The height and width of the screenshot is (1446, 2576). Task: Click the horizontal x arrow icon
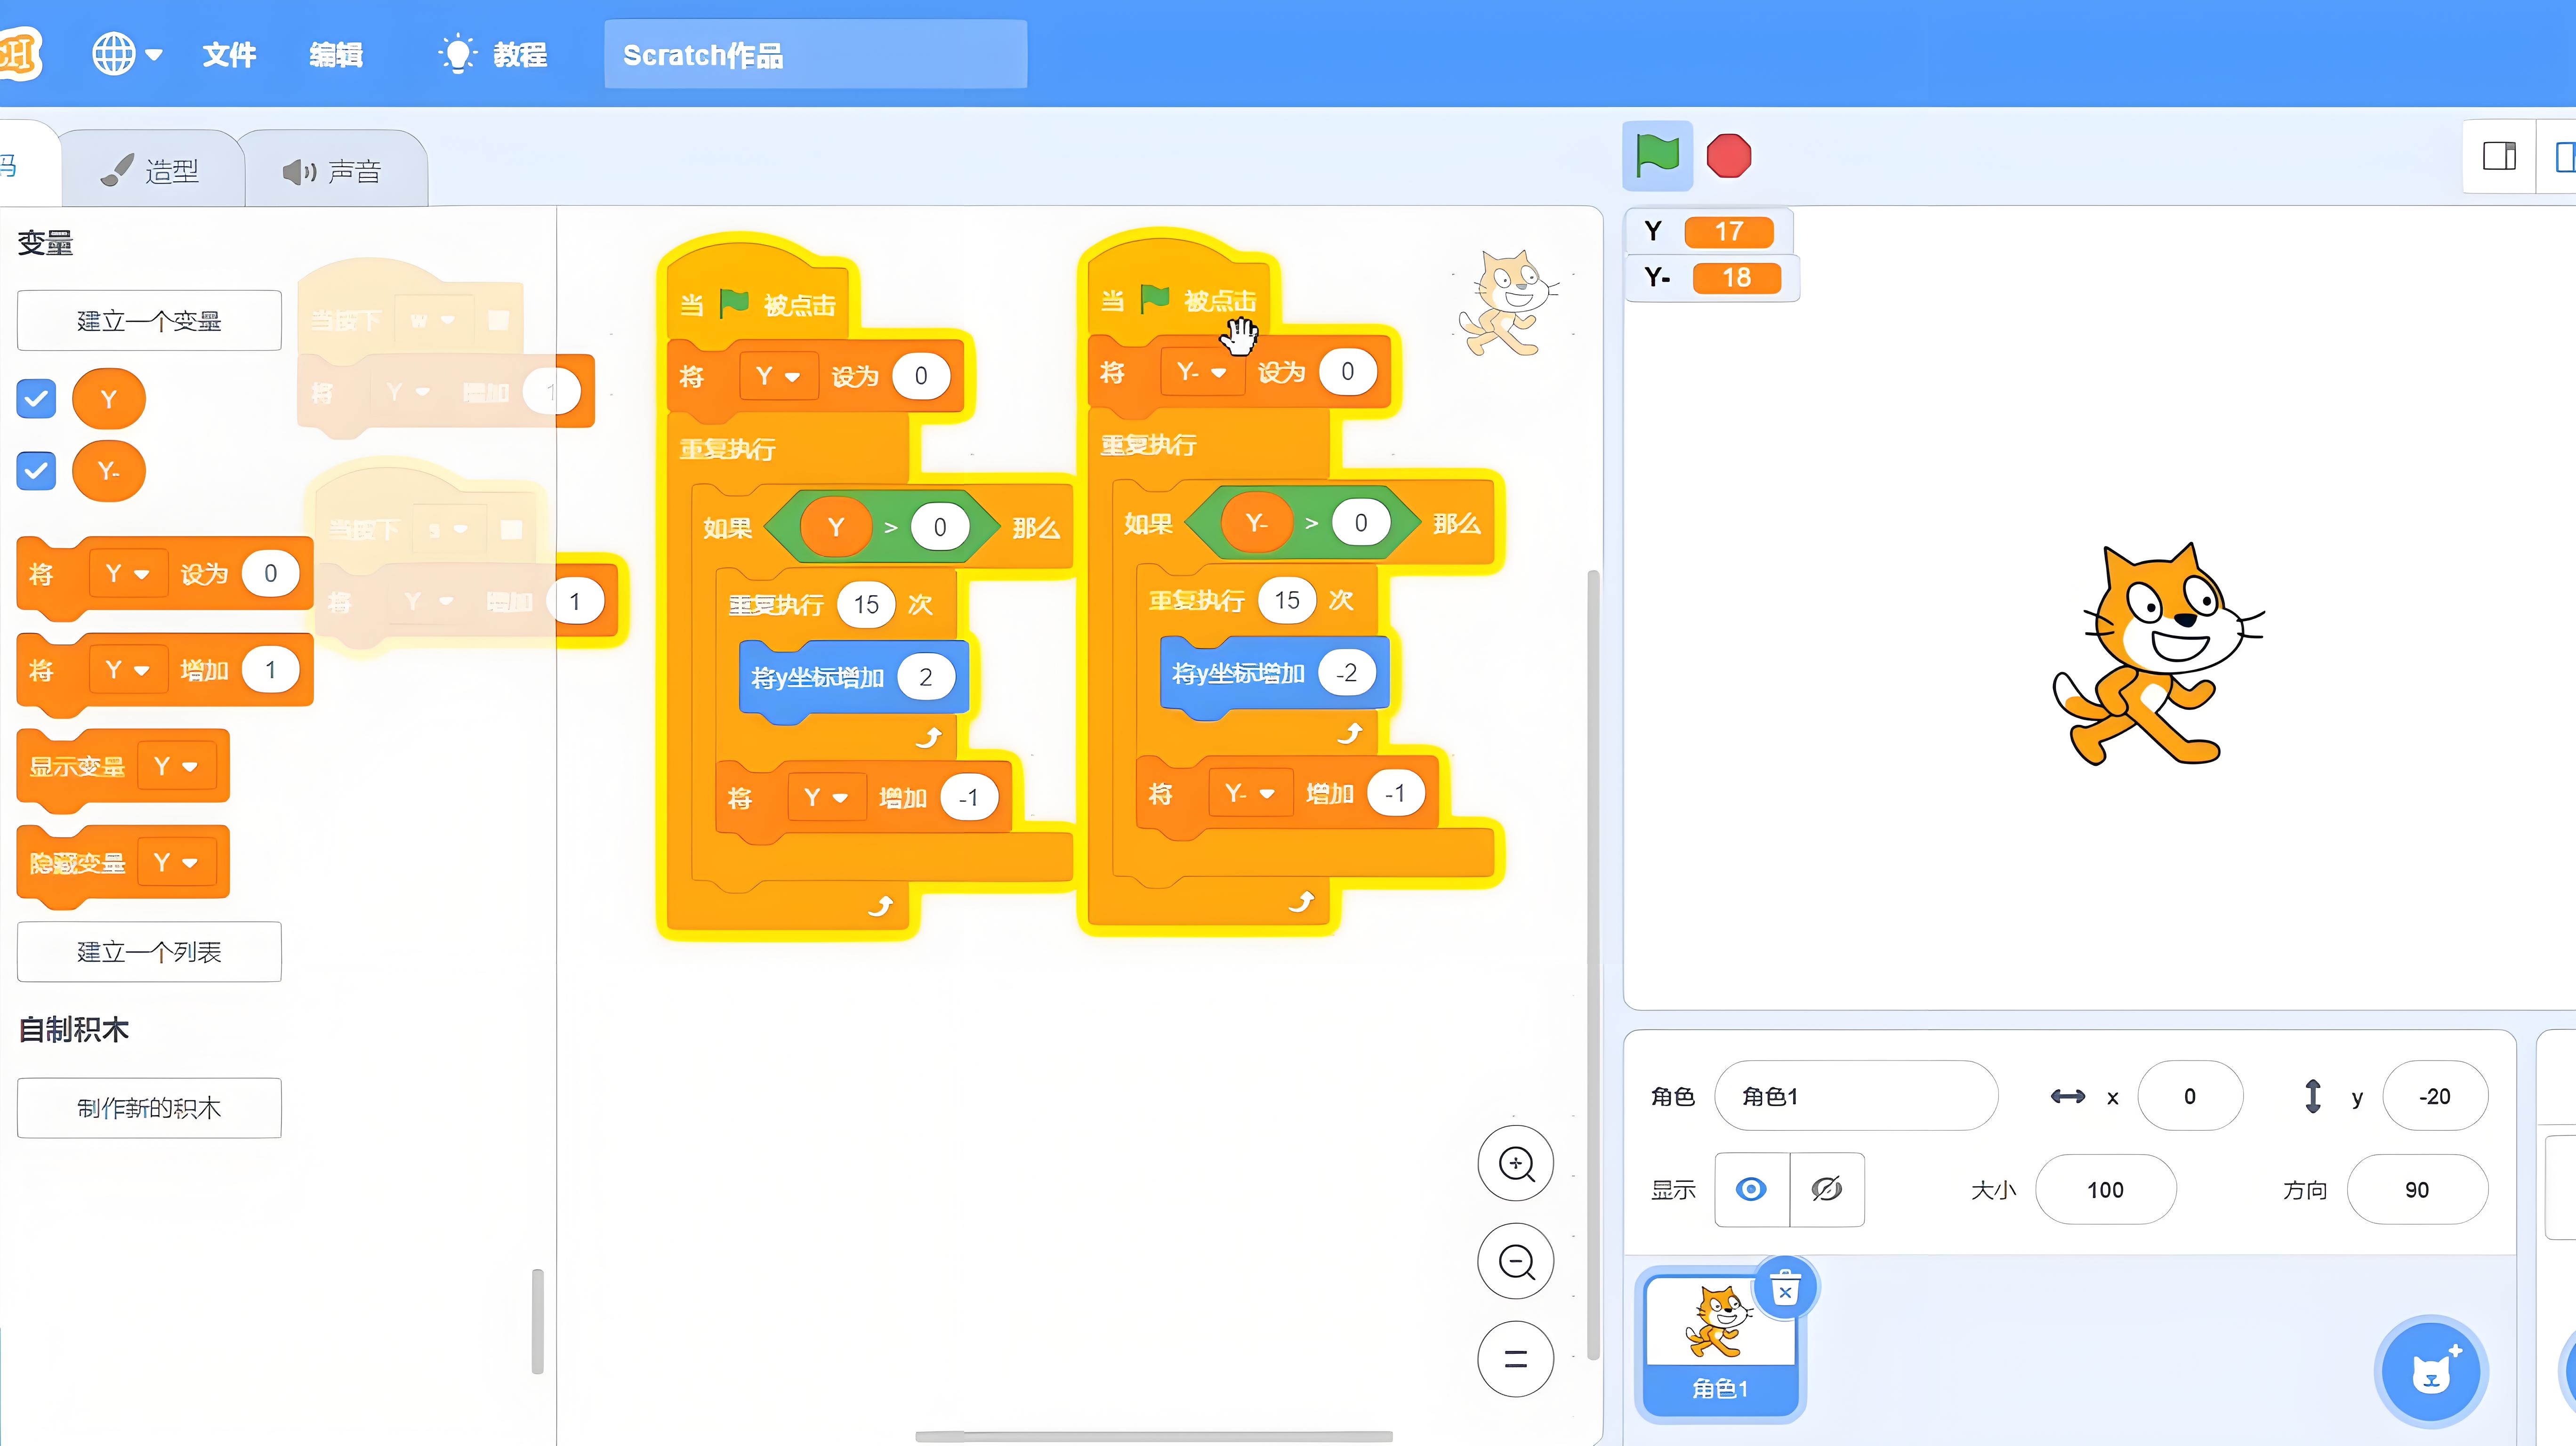coord(2067,1097)
